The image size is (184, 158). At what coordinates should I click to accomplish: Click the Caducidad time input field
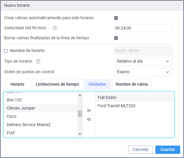[143, 28]
